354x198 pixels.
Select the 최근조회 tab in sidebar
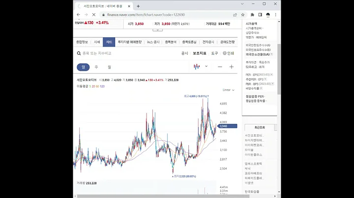coord(260,127)
